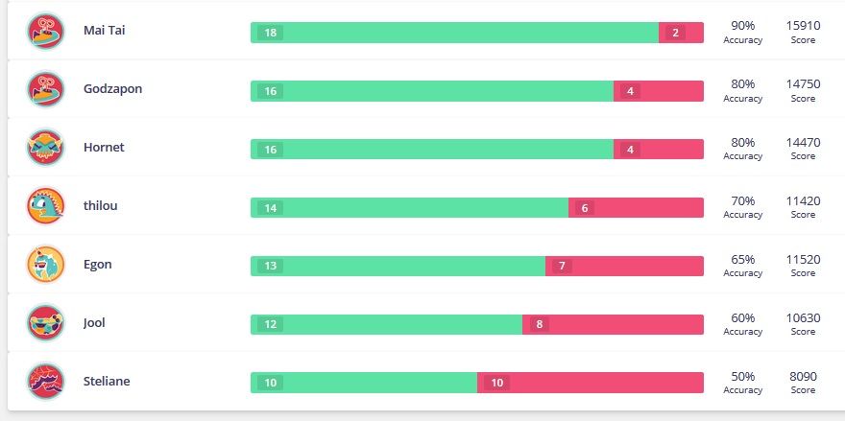Click thilou's dinosaur avatar
The width and height of the screenshot is (845, 421).
click(x=45, y=206)
